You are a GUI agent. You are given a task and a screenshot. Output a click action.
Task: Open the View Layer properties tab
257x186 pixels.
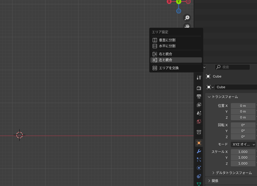[x=199, y=105]
